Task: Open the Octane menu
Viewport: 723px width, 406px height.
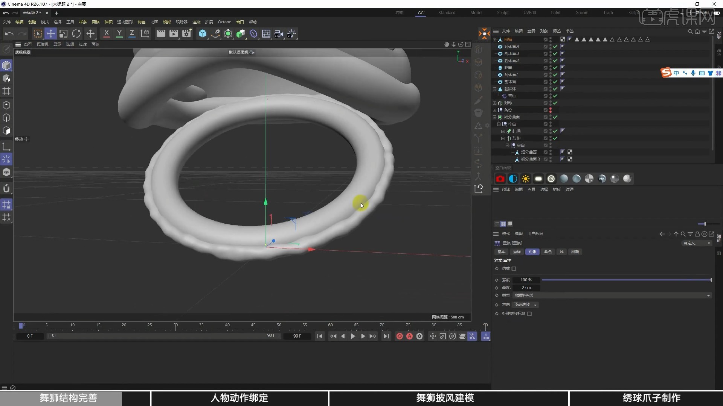Action: coord(224,22)
